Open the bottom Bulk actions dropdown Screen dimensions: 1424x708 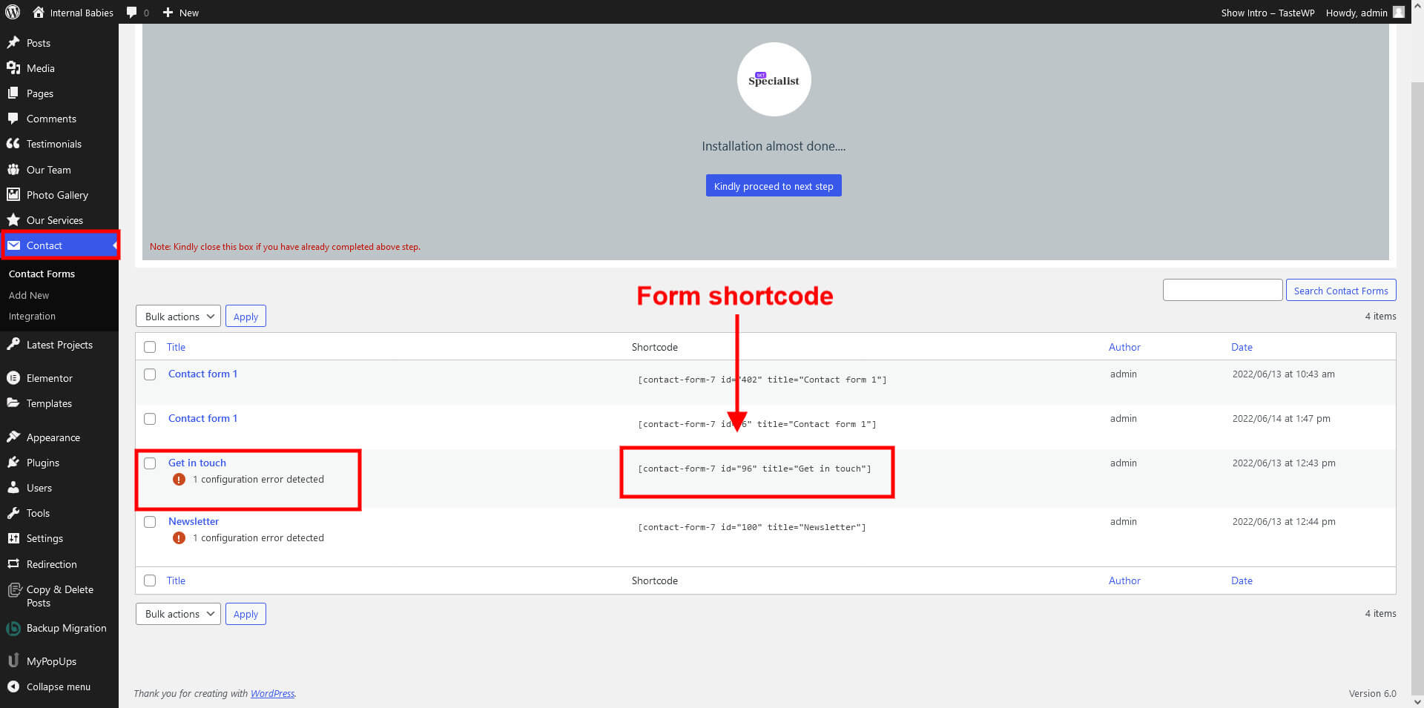[178, 614]
